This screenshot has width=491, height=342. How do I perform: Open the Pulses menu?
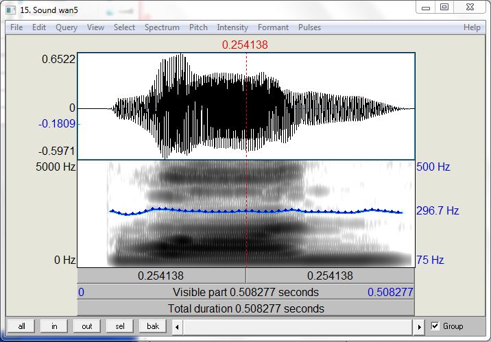[x=309, y=27]
